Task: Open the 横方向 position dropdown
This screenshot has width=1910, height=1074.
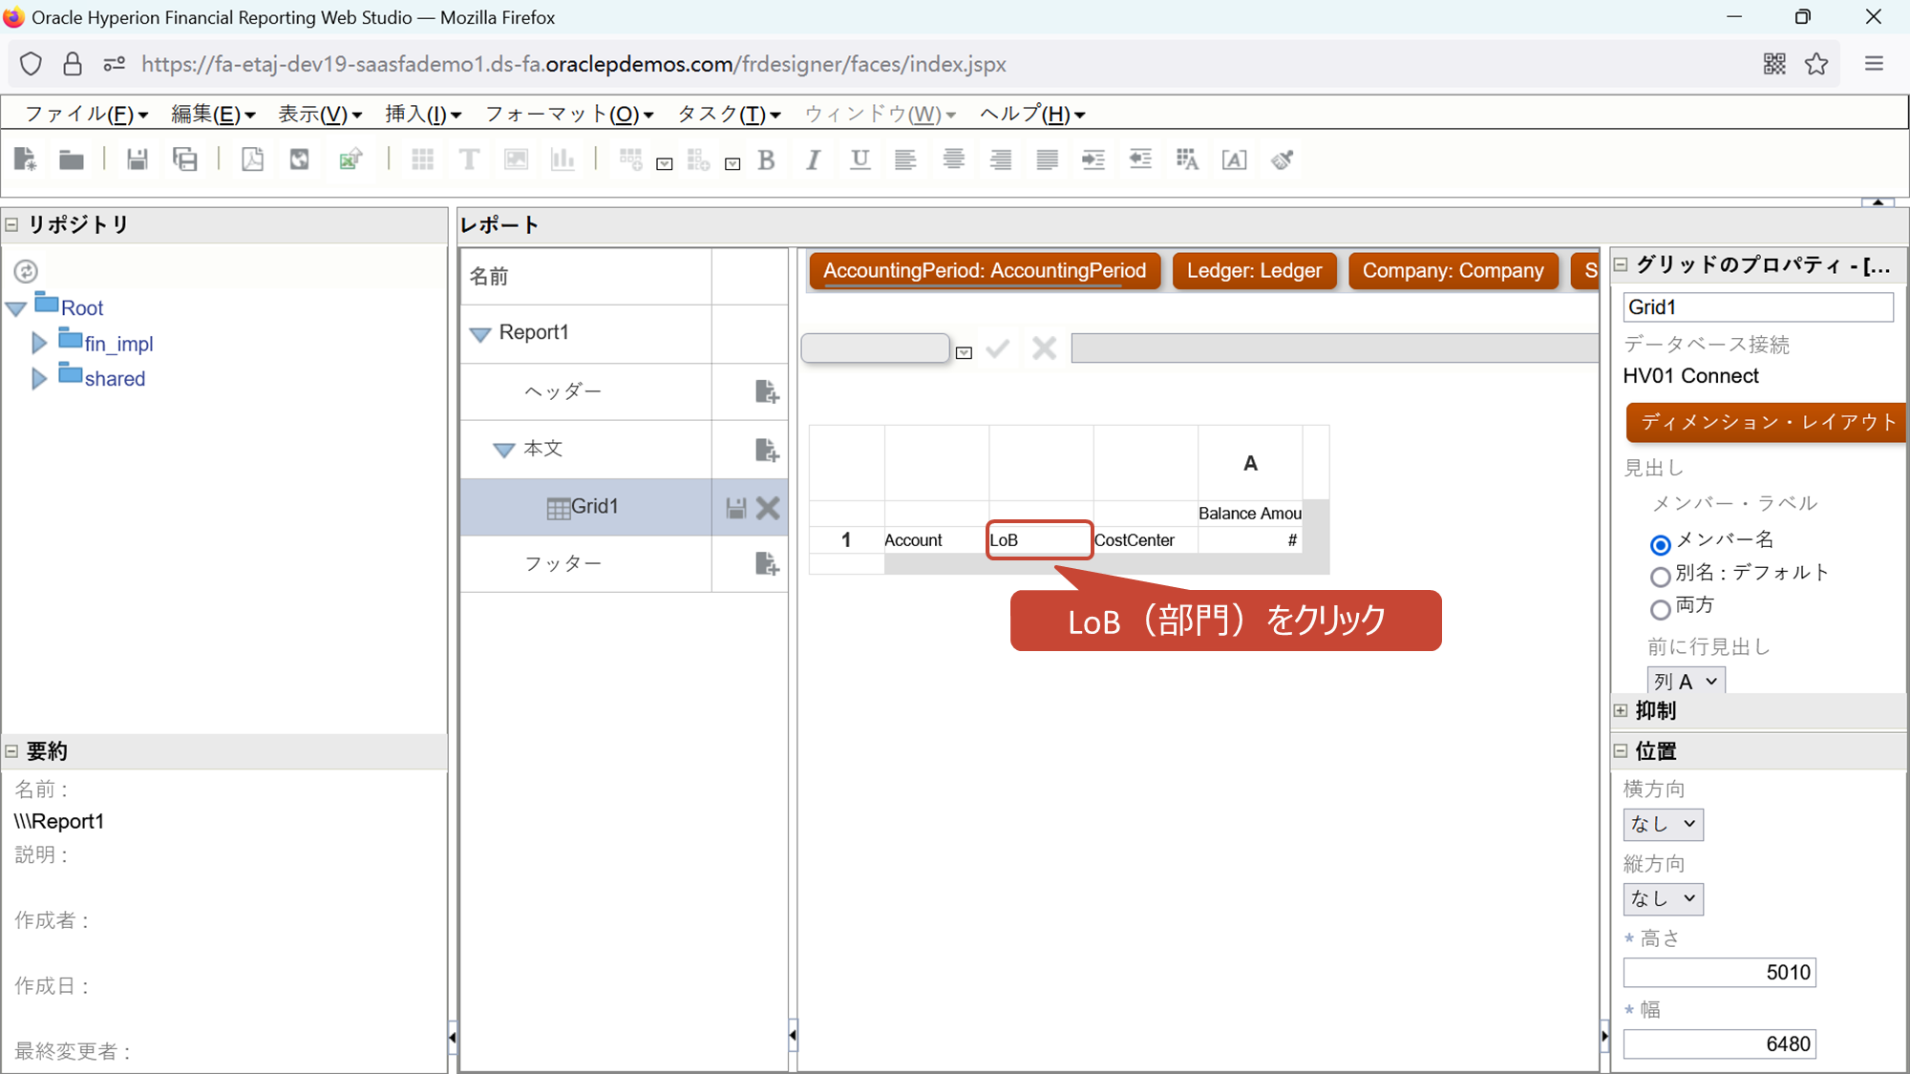Action: [1663, 824]
